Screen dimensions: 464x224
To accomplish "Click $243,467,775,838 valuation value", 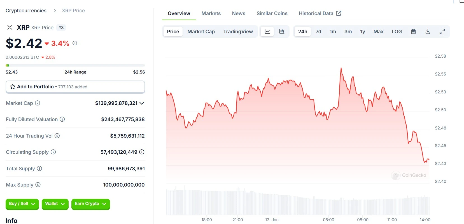I will 123,119.
